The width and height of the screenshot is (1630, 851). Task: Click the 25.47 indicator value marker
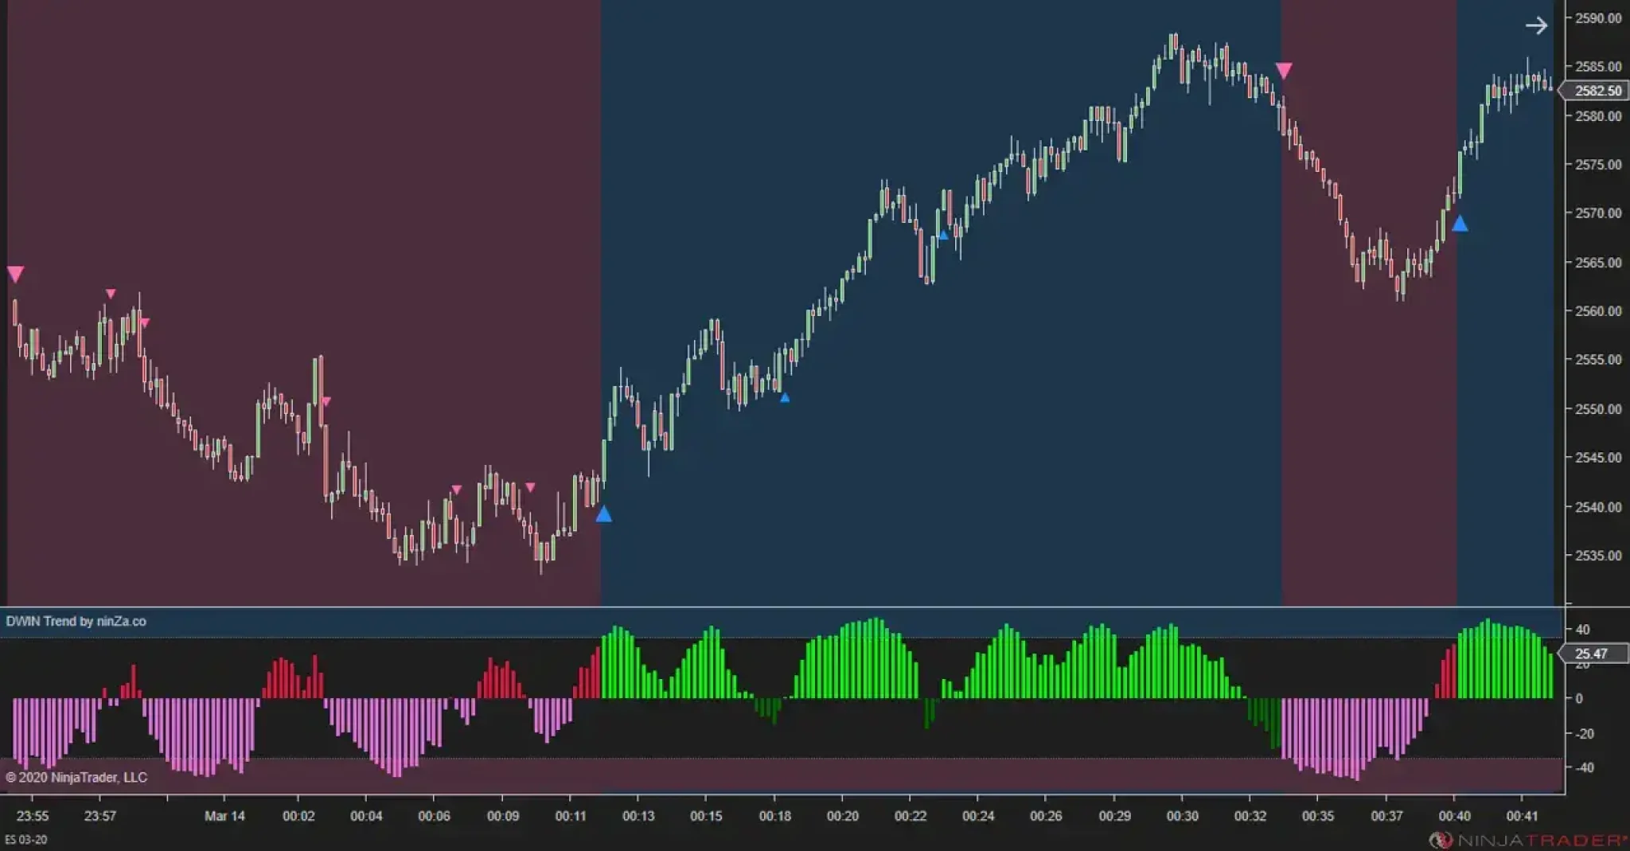pyautogui.click(x=1593, y=654)
